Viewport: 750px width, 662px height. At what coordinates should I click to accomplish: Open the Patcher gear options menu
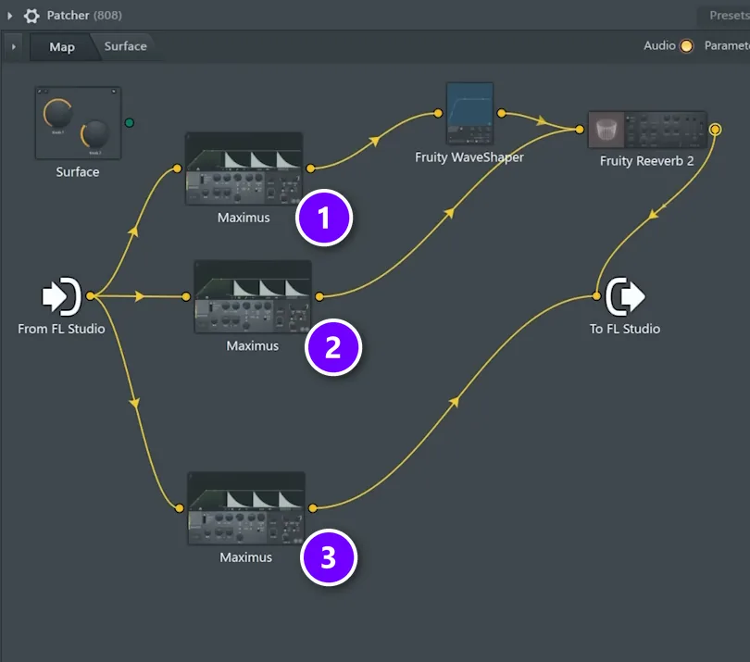coord(31,16)
